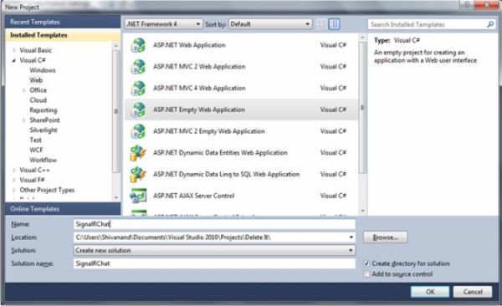Expand the SharePoint tree node
Screen dimensions: 502x306
[x=23, y=120]
